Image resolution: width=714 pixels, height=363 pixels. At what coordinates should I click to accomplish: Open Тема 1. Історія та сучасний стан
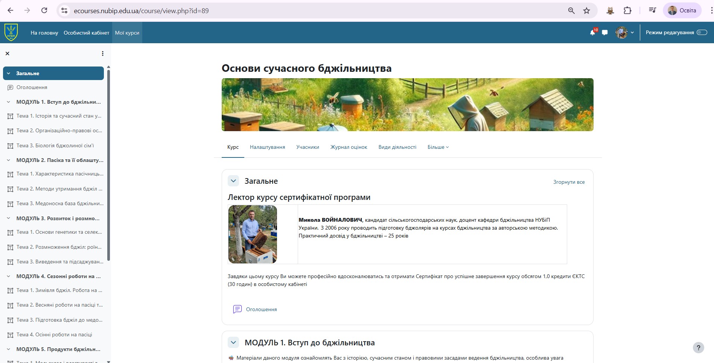coord(59,116)
